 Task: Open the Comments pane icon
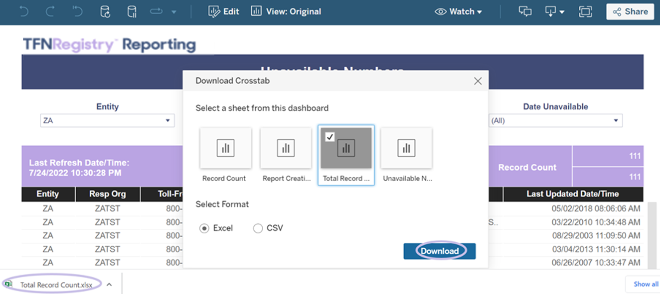[525, 11]
